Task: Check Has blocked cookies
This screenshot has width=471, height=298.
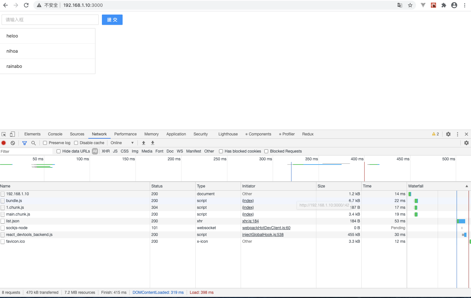Action: coord(221,151)
